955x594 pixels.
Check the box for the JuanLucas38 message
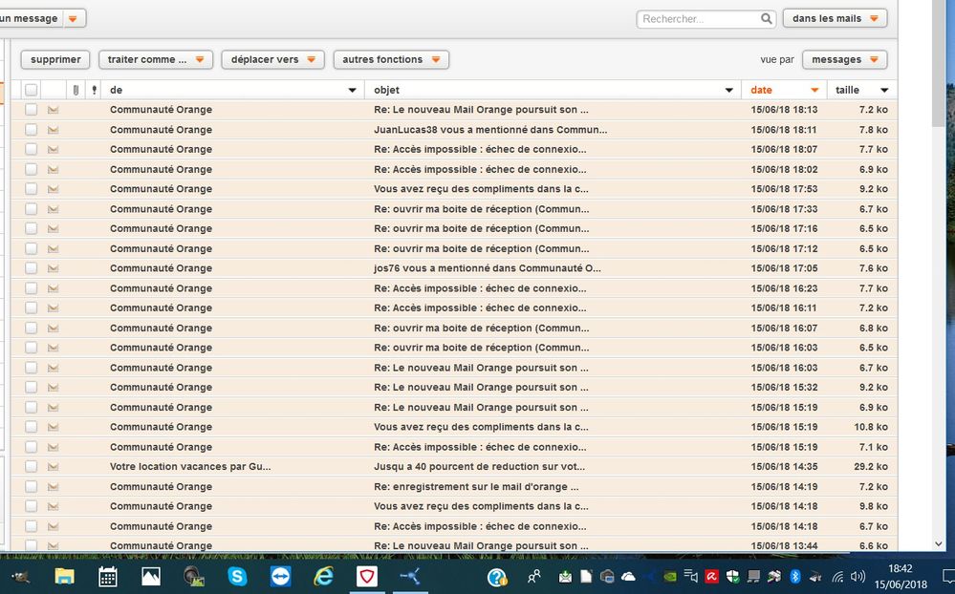pyautogui.click(x=32, y=130)
